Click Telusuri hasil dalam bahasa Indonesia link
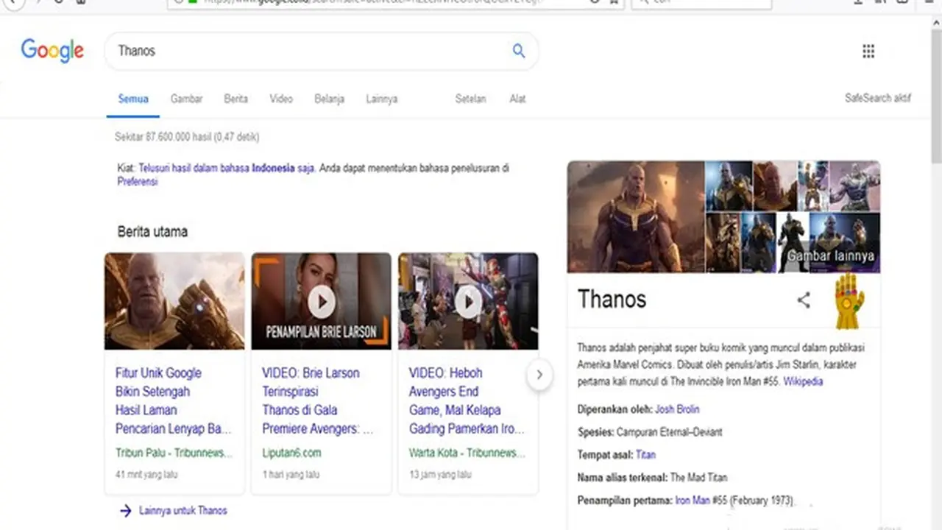The height and width of the screenshot is (530, 942). [x=227, y=168]
